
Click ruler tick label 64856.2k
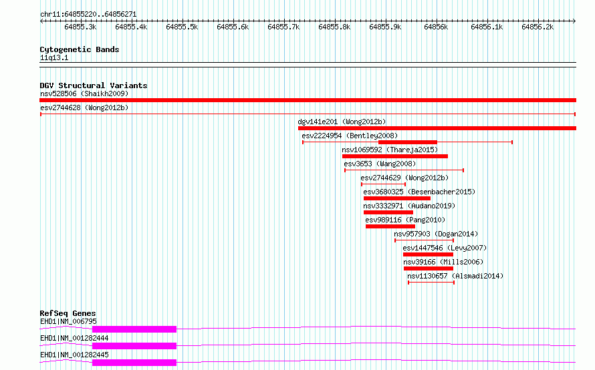(x=538, y=27)
